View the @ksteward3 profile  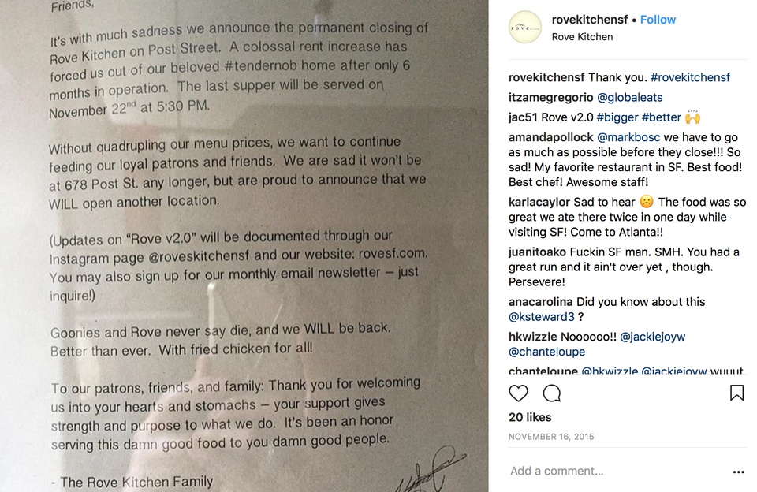click(541, 317)
